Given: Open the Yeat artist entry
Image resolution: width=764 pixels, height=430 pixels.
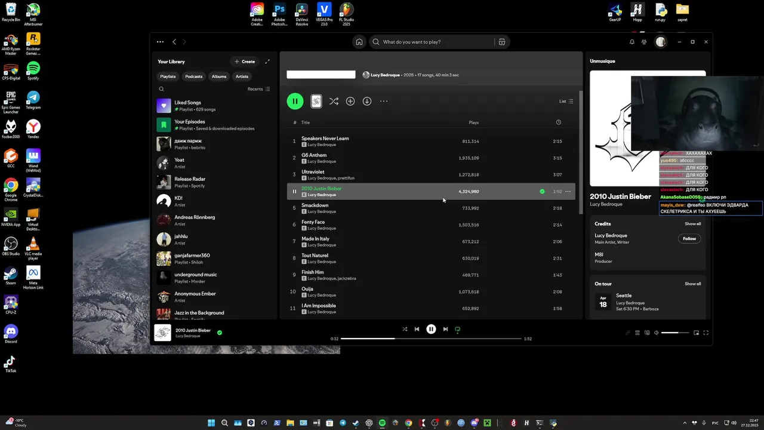Looking at the screenshot, I should [215, 163].
